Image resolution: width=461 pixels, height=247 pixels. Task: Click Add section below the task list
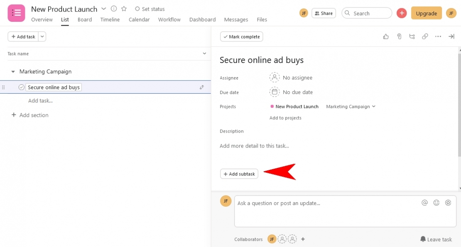point(29,115)
